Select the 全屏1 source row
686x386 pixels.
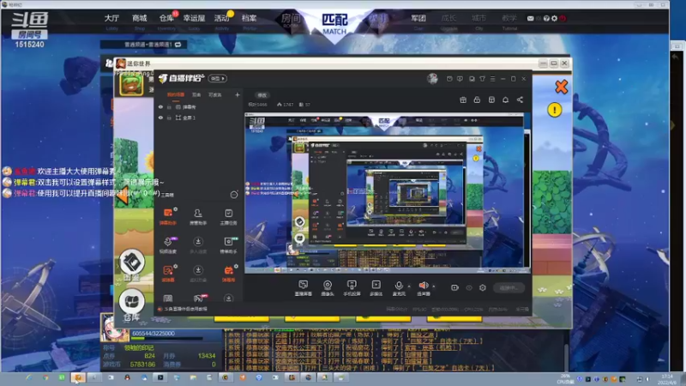pos(199,118)
